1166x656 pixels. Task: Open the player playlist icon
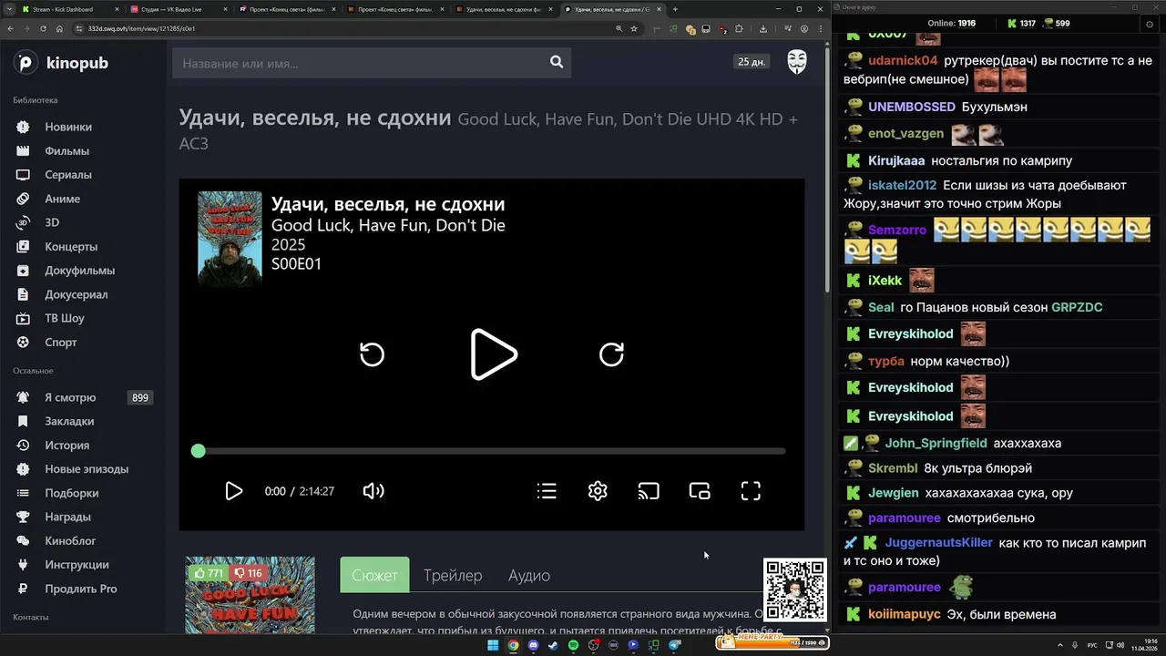click(547, 491)
